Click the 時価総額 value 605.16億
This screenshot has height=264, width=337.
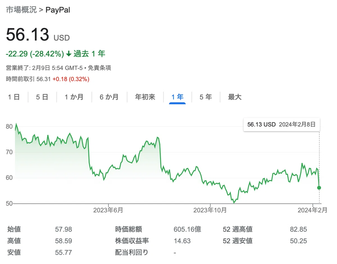[187, 230]
